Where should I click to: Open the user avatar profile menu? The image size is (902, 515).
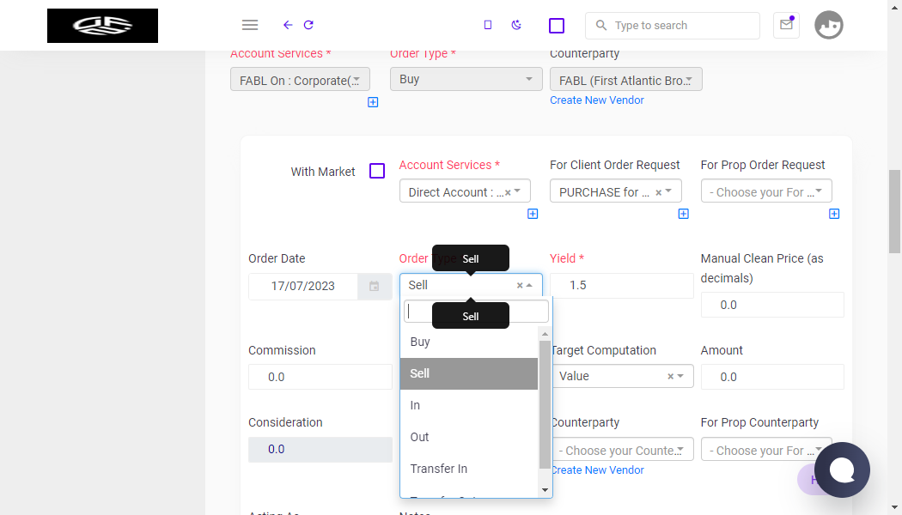[x=828, y=25]
